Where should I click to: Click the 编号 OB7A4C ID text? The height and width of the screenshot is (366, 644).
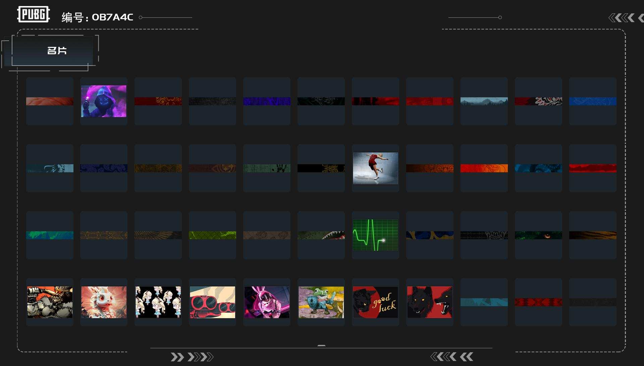pos(97,17)
